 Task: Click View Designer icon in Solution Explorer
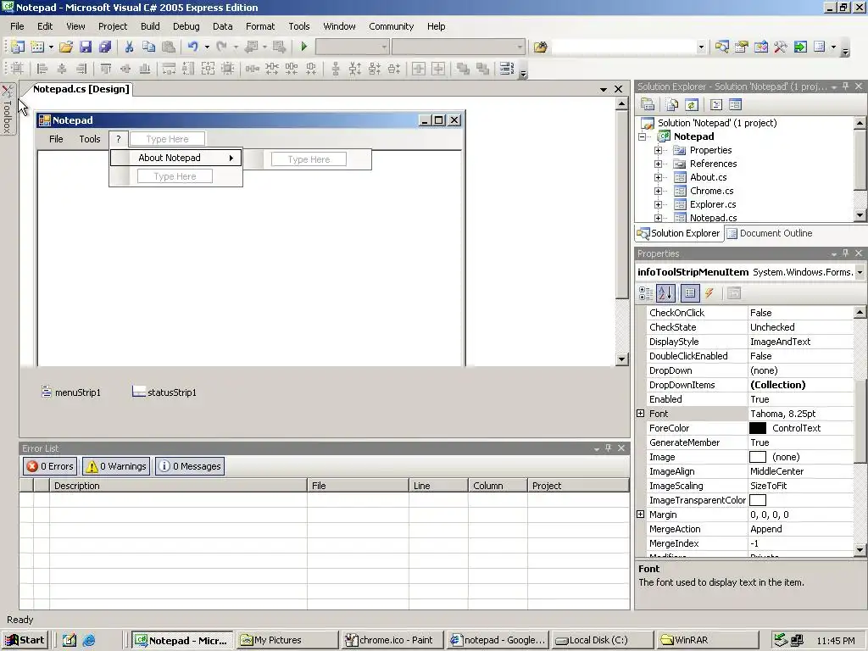tap(735, 104)
